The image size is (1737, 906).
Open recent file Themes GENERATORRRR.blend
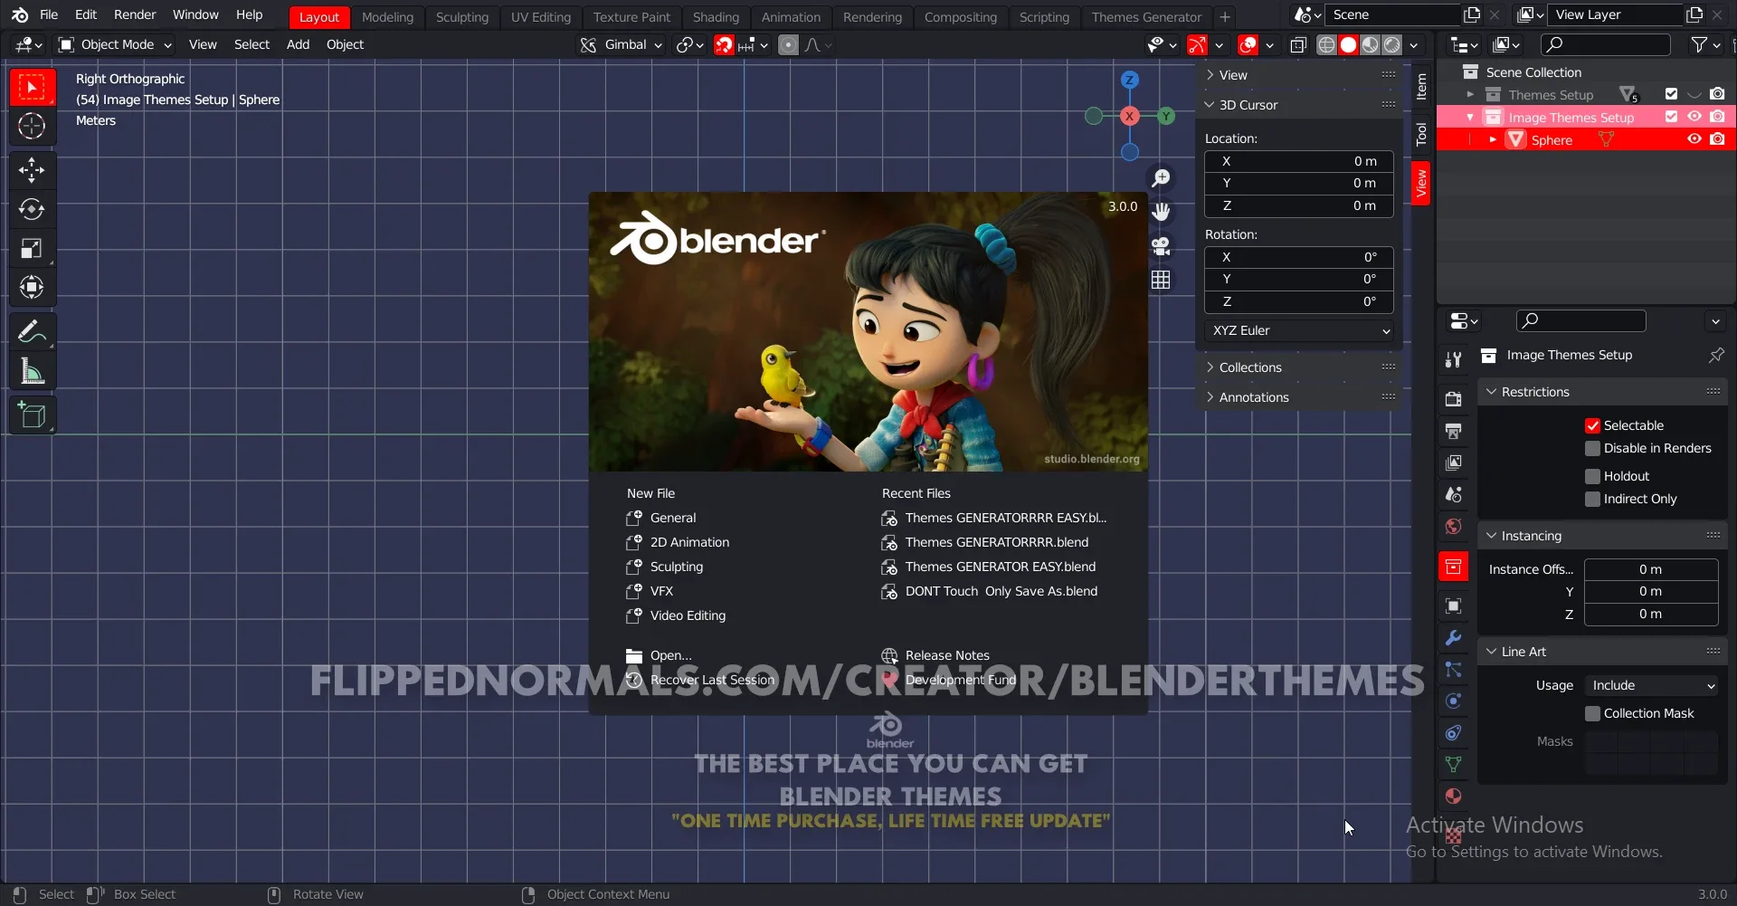(x=996, y=542)
